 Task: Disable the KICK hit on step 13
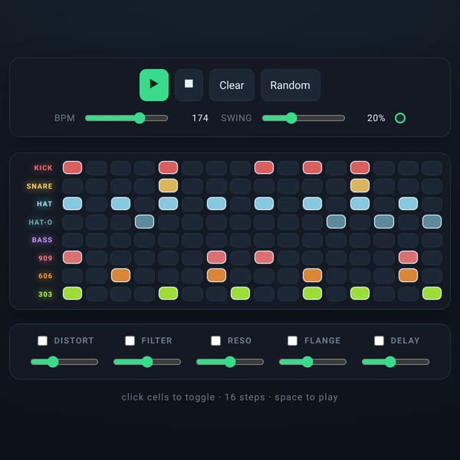click(360, 167)
